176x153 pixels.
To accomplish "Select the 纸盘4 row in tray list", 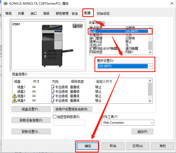I will 80,100.
